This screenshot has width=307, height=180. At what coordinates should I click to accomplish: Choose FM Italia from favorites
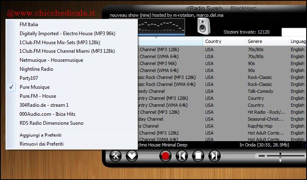point(29,24)
